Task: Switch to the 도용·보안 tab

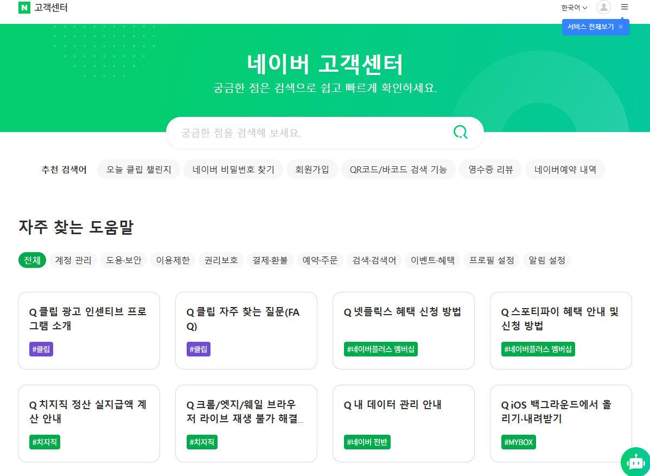Action: [x=124, y=260]
